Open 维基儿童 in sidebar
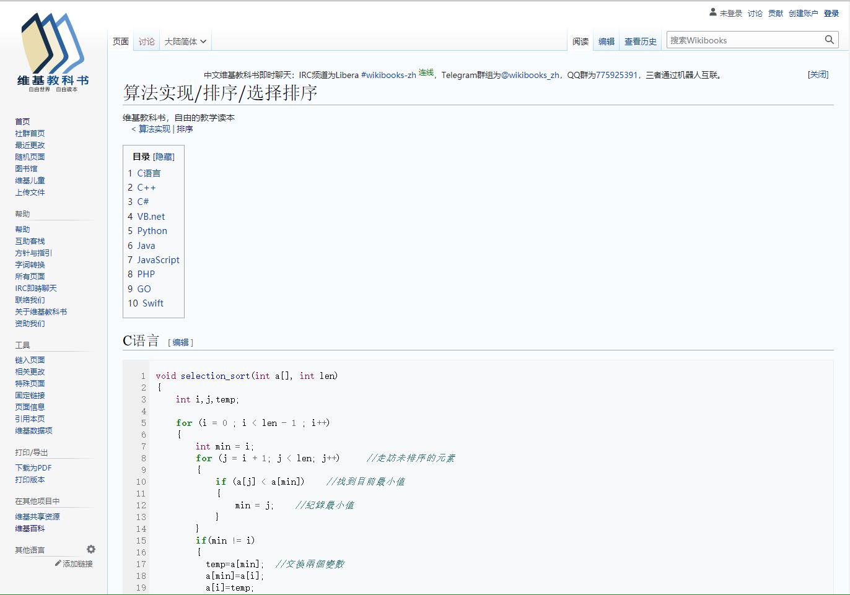 pos(30,180)
